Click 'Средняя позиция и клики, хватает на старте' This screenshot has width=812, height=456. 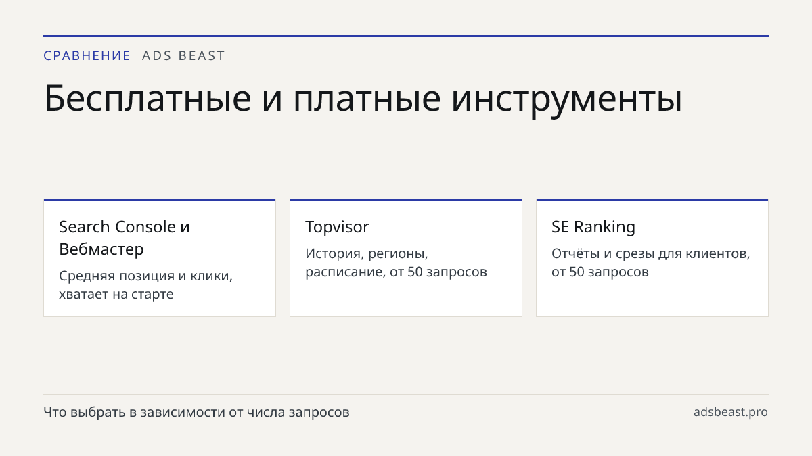point(145,285)
